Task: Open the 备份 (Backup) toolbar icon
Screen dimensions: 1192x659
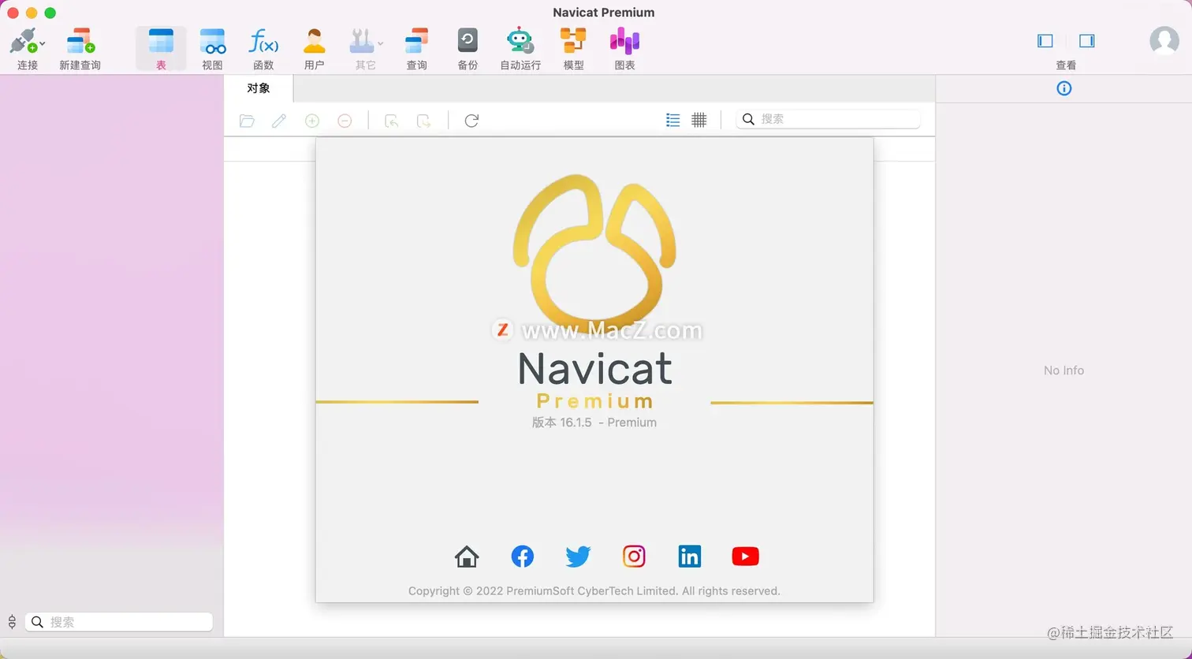Action: pos(467,40)
